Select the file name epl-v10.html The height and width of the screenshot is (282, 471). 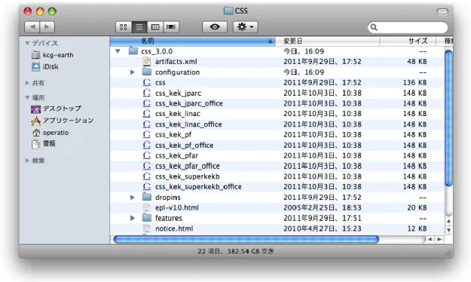coord(177,208)
